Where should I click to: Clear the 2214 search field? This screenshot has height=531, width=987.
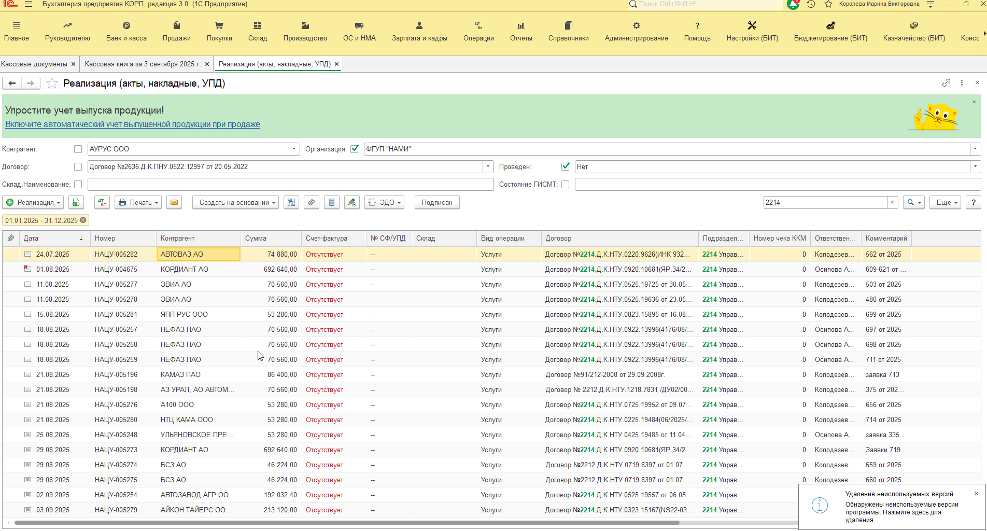click(x=892, y=203)
